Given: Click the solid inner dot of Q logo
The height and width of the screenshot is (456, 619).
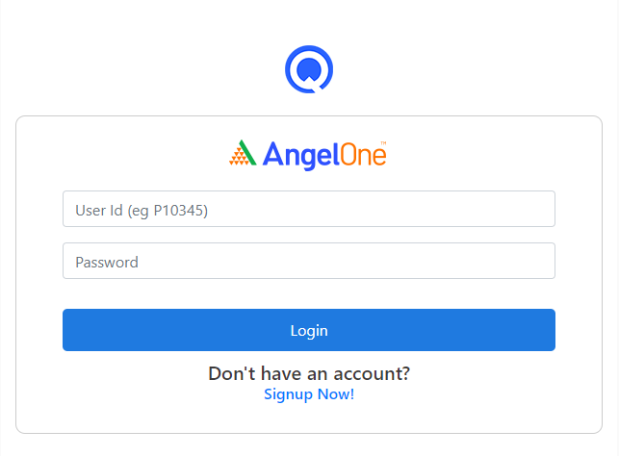Looking at the screenshot, I should pos(309,69).
